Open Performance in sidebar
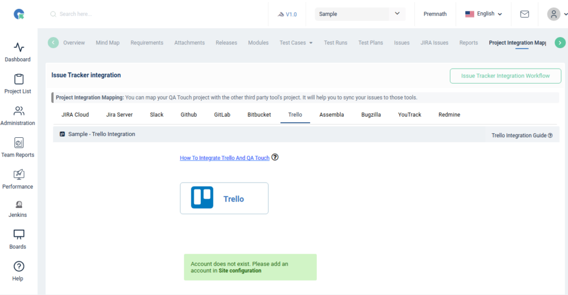 pos(19,175)
